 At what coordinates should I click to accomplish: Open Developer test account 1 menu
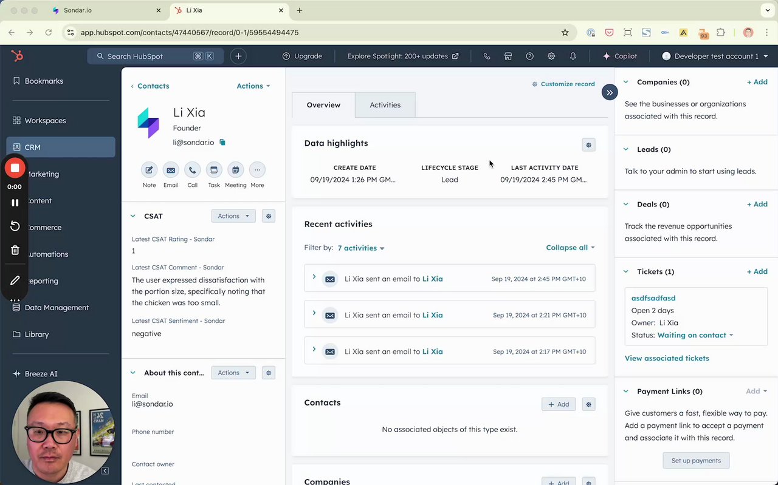715,56
